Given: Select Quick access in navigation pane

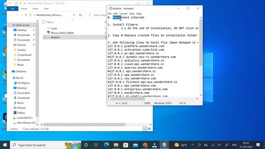Looking at the screenshot, I should click(x=22, y=25).
